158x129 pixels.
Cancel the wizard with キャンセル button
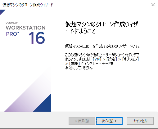(140, 121)
